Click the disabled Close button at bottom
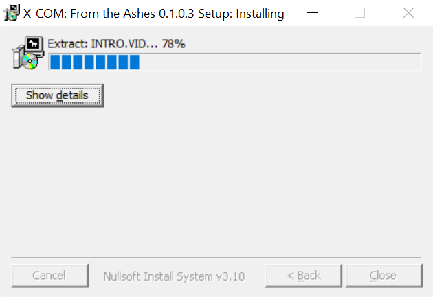Screen dimensions: 433x297 click(384, 276)
